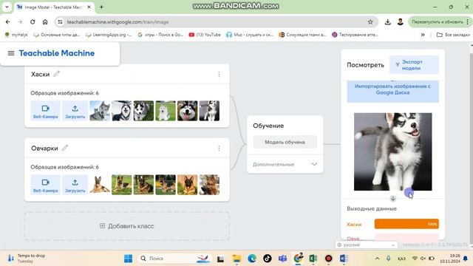This screenshot has height=266, width=473.
Task: Open the Muz bookmark
Action: coord(250,35)
